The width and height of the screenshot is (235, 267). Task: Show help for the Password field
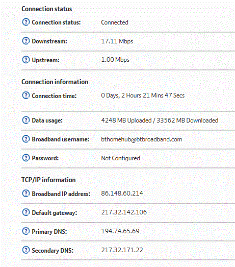26,158
